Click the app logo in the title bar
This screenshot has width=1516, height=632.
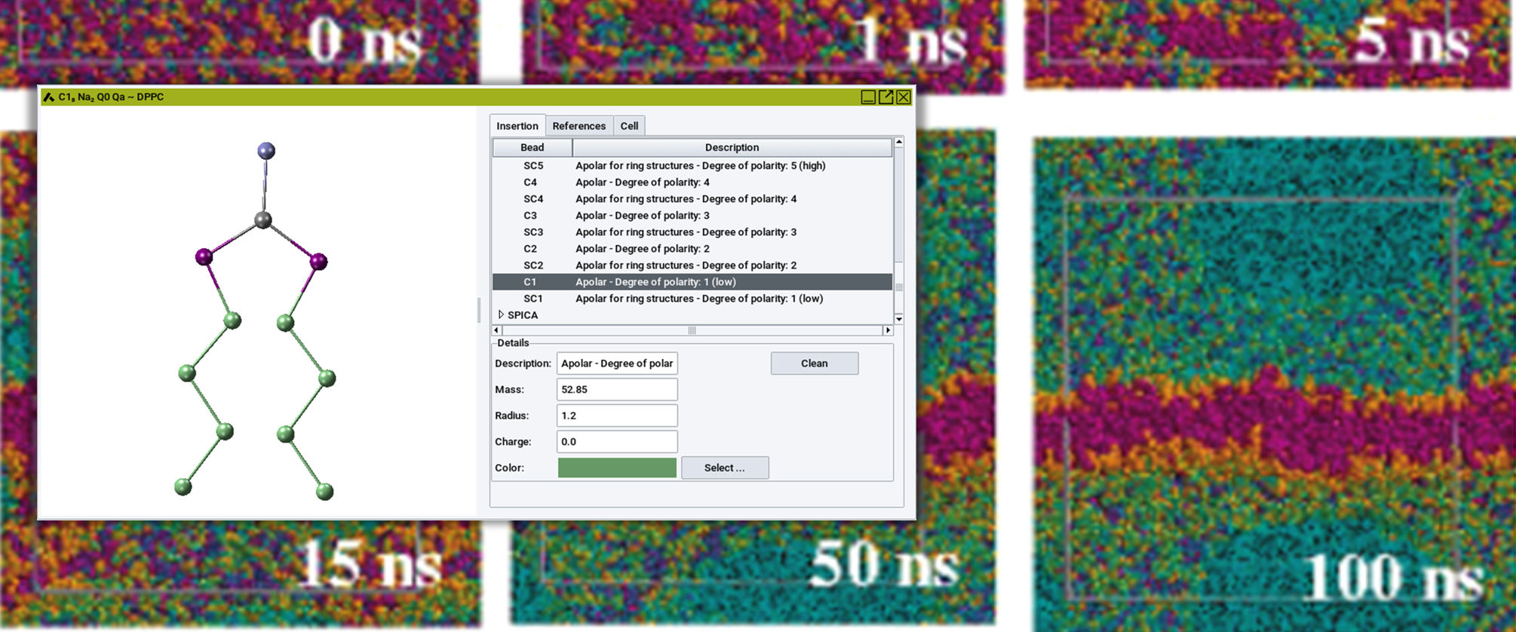click(49, 97)
